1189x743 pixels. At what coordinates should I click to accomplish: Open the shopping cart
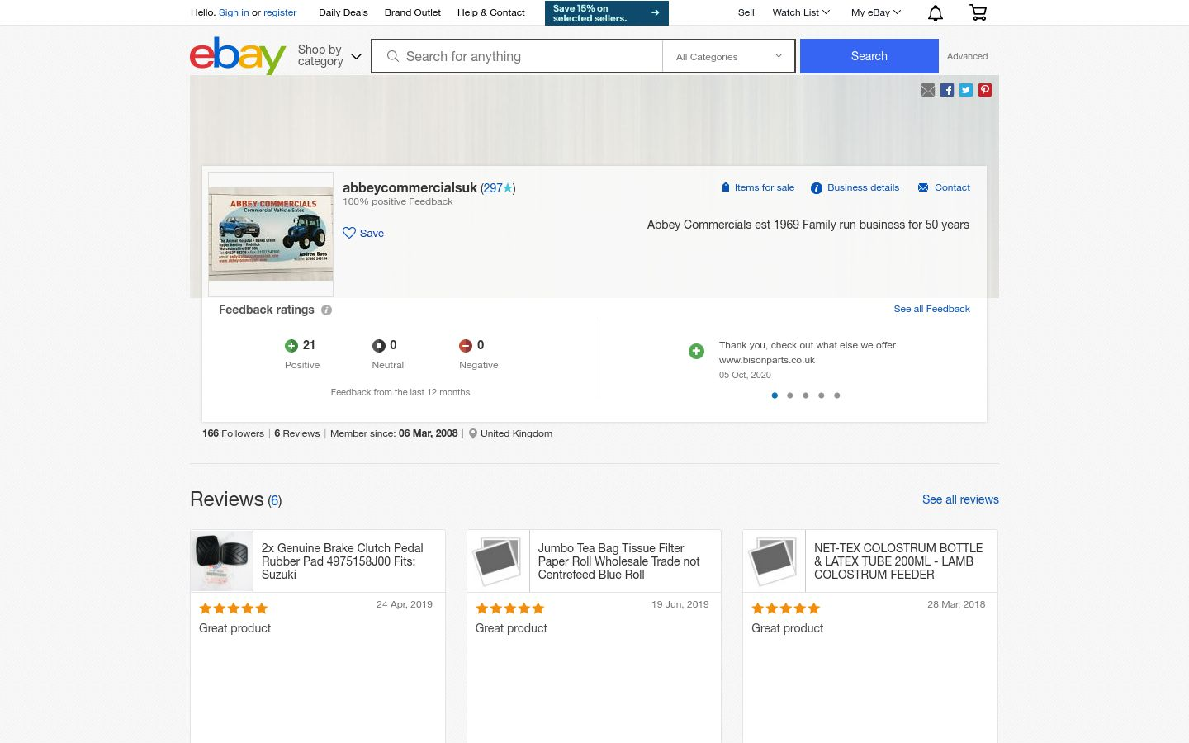coord(978,12)
